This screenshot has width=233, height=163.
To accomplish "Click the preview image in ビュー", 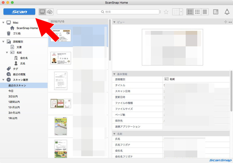I will coord(172,47).
